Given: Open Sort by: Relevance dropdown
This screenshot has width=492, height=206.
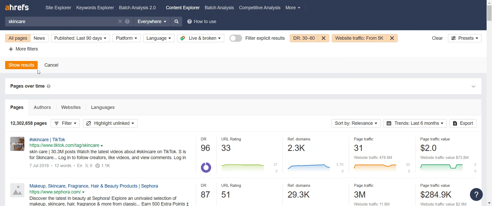Looking at the screenshot, I should point(356,123).
